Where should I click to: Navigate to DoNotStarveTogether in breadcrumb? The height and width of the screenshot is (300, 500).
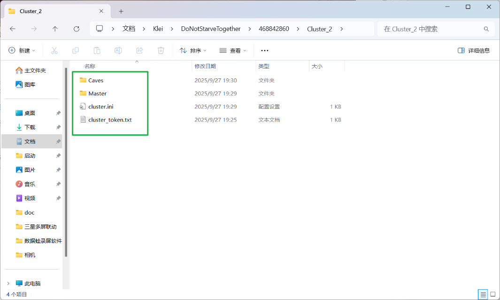tap(210, 29)
